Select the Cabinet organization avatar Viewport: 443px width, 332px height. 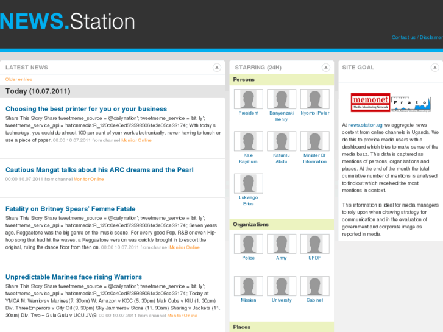(x=315, y=286)
